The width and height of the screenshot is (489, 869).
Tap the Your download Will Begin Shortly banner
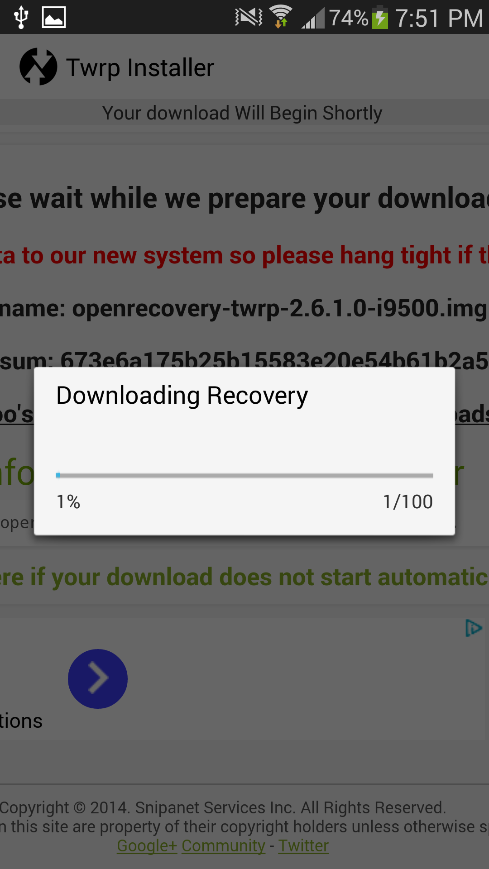pyautogui.click(x=242, y=113)
